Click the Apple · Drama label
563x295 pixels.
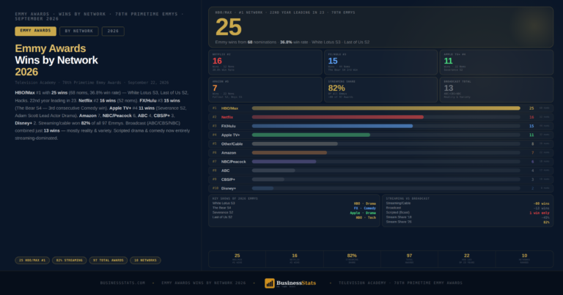point(363,213)
